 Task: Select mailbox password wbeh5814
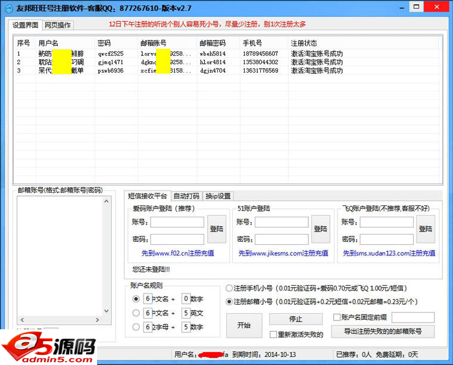(213, 54)
